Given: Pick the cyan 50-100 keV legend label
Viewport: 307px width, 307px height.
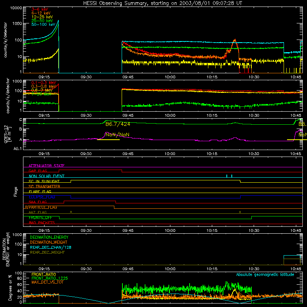Looking at the screenshot, I should (43, 25).
